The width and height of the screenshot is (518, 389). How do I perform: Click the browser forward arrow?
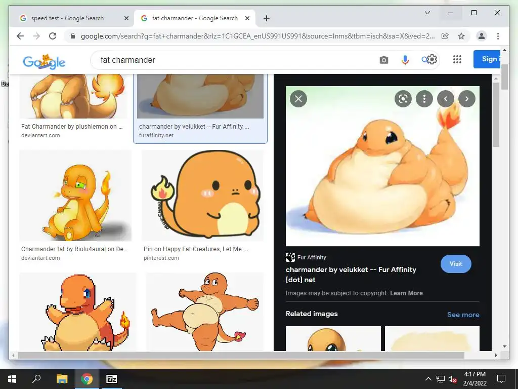[x=36, y=36]
